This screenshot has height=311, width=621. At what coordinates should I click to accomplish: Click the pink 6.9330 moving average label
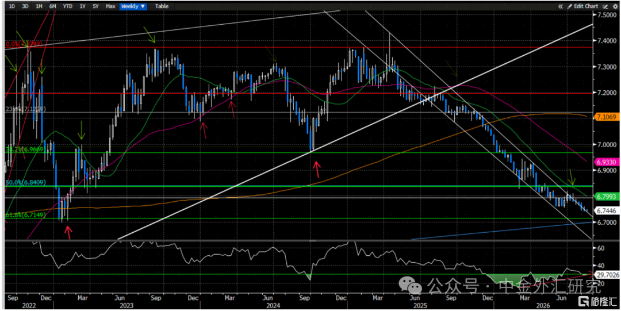pos(605,163)
